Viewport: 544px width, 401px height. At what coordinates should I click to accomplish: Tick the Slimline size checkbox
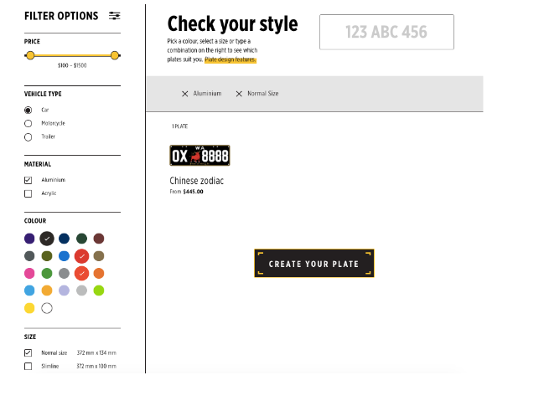[x=28, y=366]
